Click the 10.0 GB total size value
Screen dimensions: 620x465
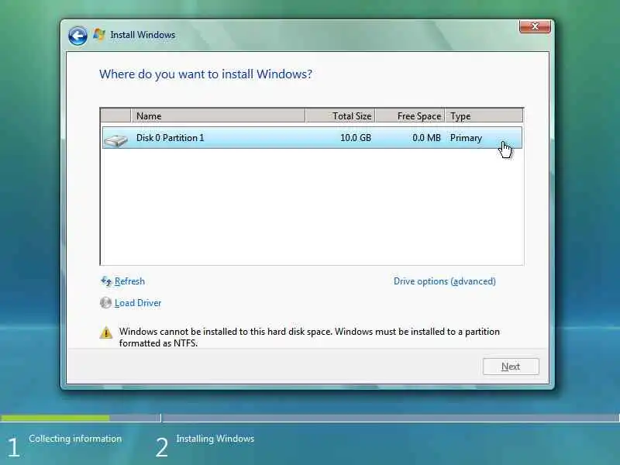356,138
